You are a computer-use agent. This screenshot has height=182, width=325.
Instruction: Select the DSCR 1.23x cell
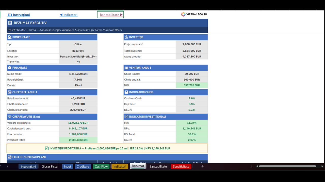point(192,110)
